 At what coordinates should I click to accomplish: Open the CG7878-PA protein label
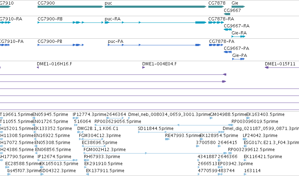pos(222,41)
